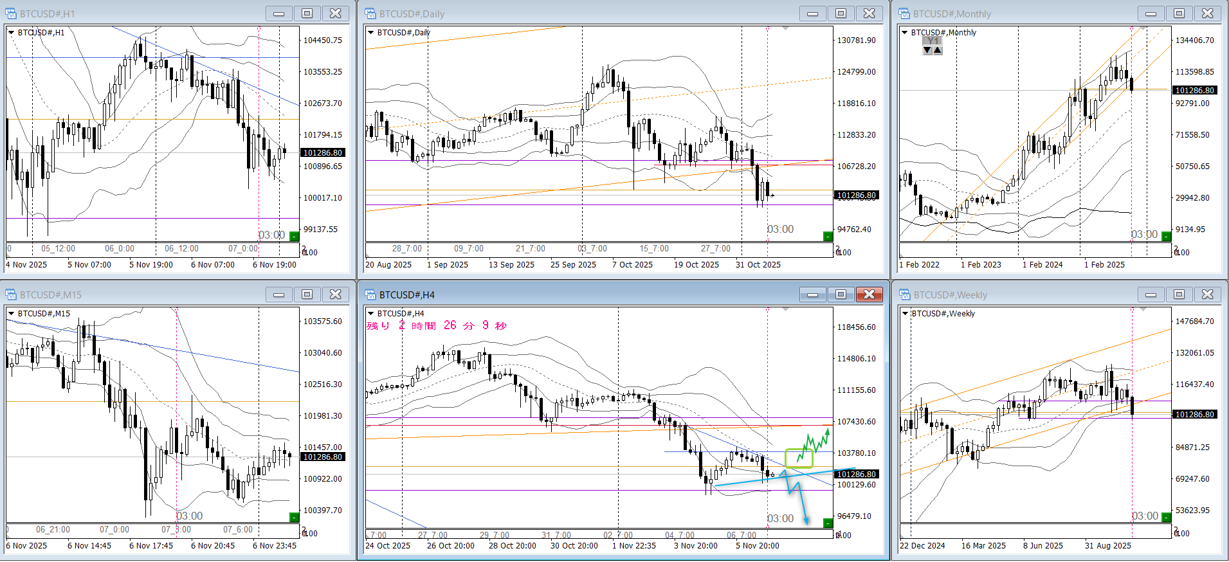The image size is (1229, 562).
Task: Click the chart icon in BTCUSD#,H4 title bar
Action: pyautogui.click(x=370, y=295)
